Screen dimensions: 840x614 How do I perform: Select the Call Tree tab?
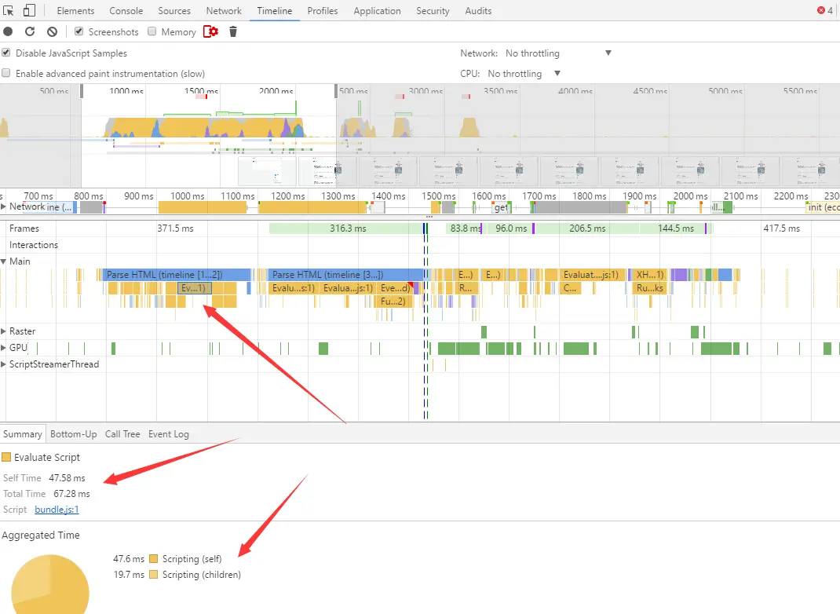[122, 434]
